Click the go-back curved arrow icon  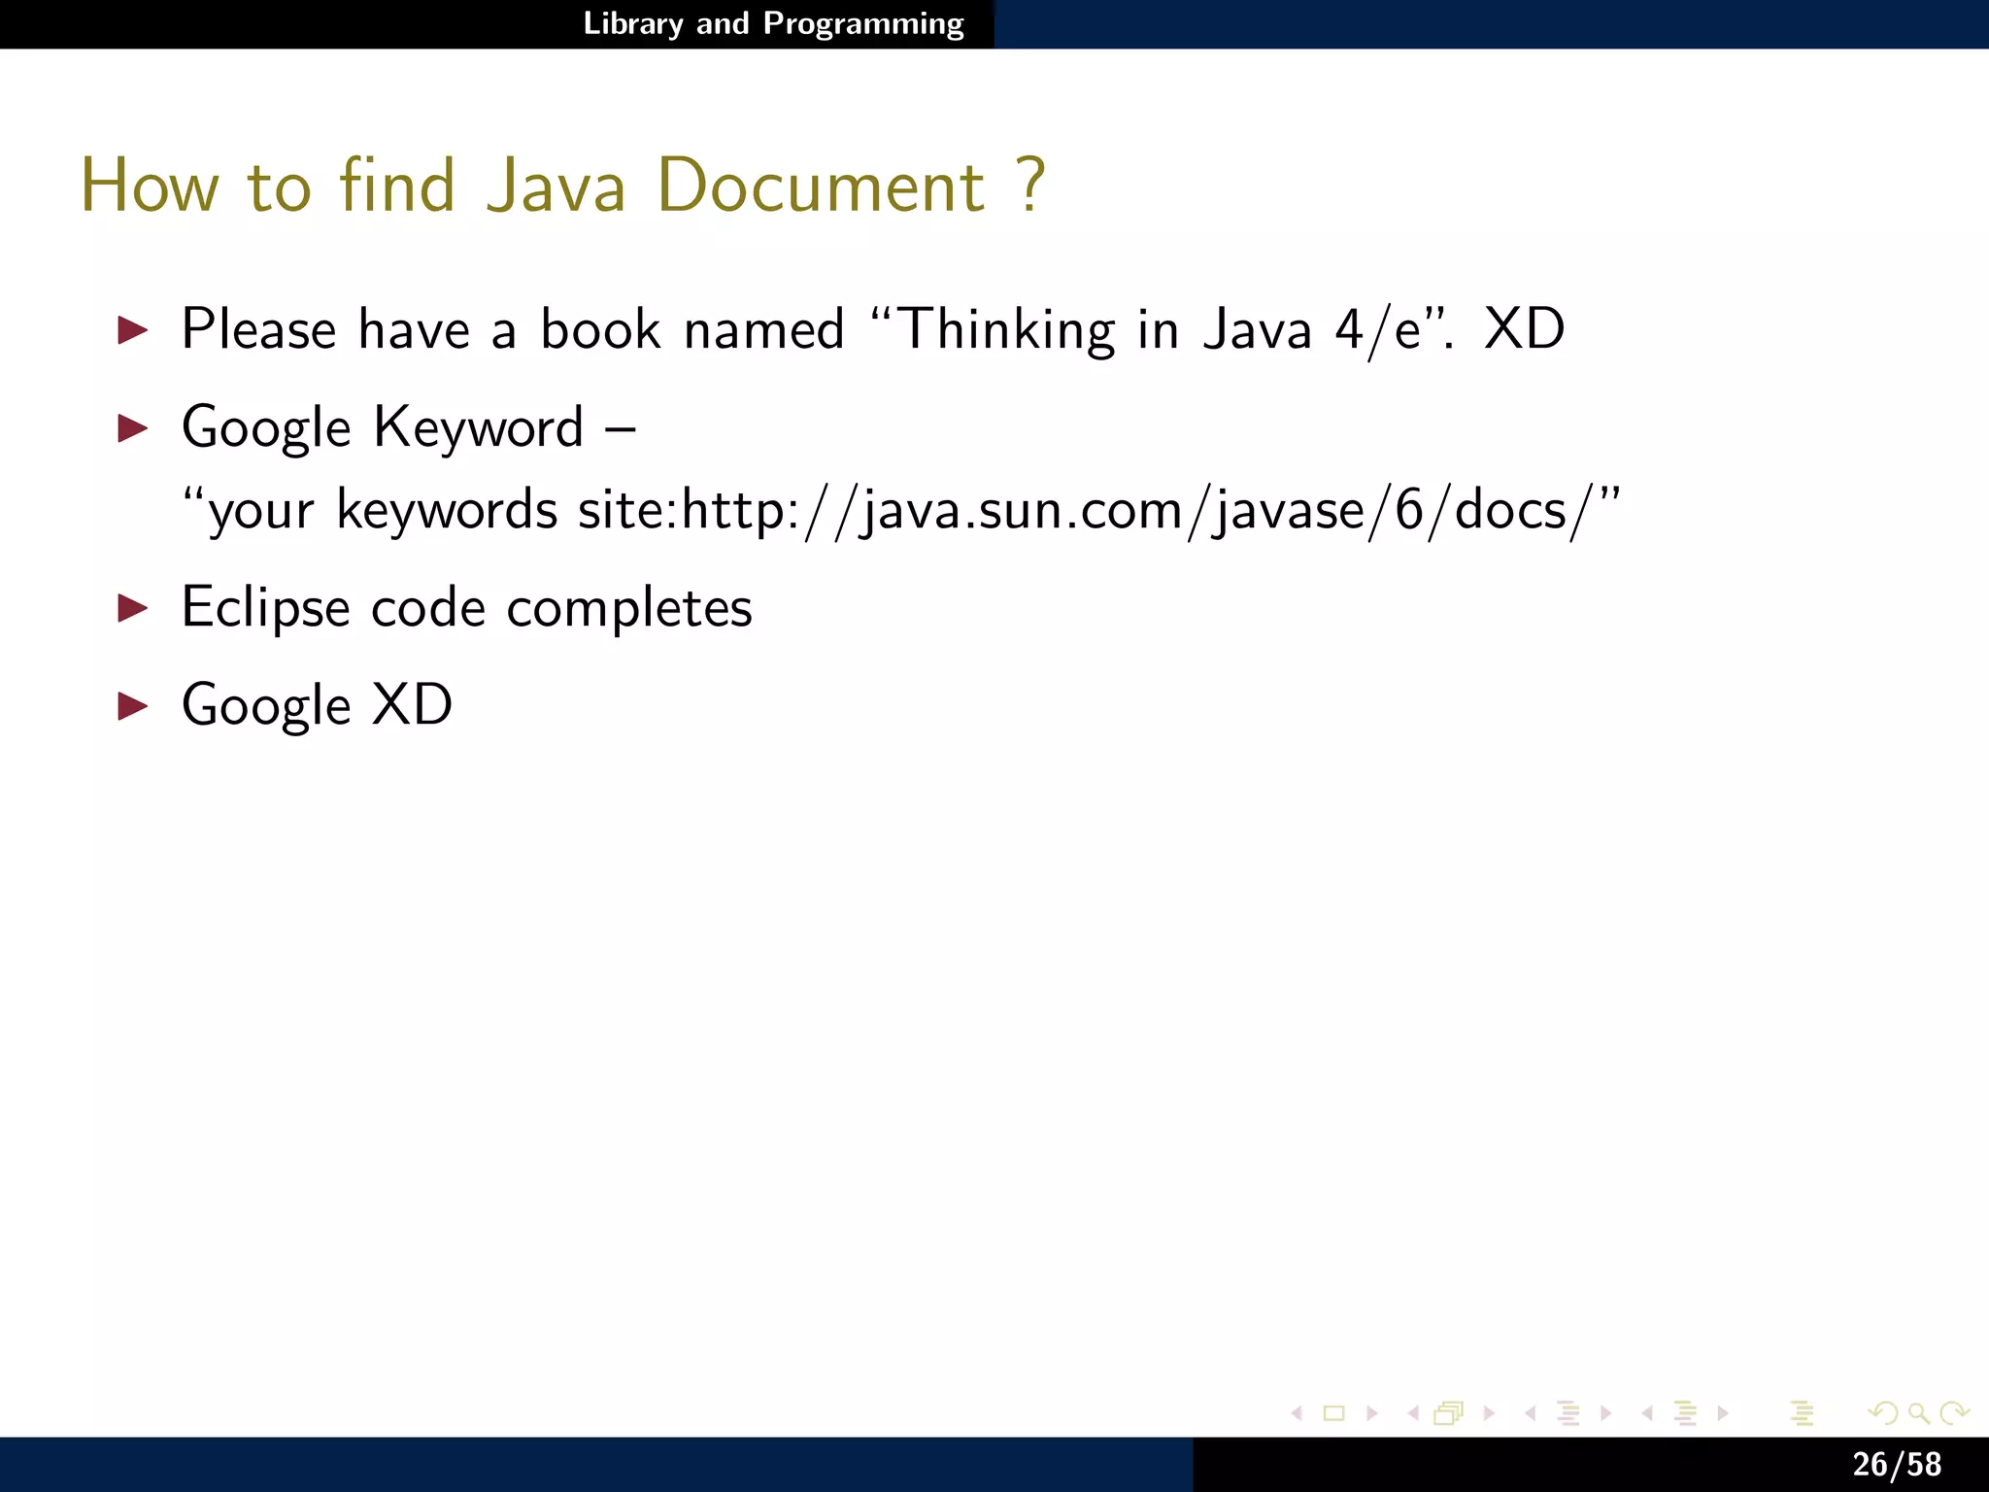[1883, 1413]
